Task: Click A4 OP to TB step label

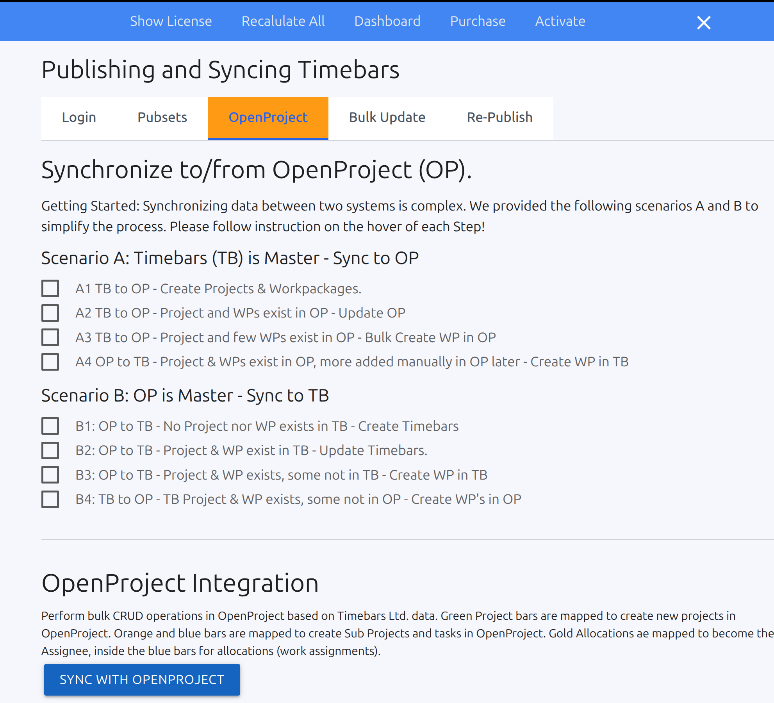Action: coord(352,362)
